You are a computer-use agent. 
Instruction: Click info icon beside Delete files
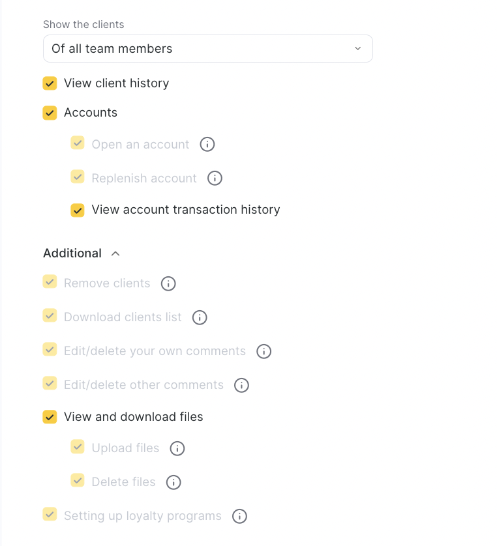(x=173, y=482)
